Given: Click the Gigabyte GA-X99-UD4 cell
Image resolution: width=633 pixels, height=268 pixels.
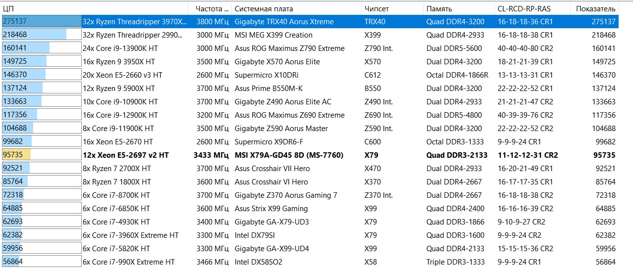Looking at the screenshot, I should tap(271, 249).
